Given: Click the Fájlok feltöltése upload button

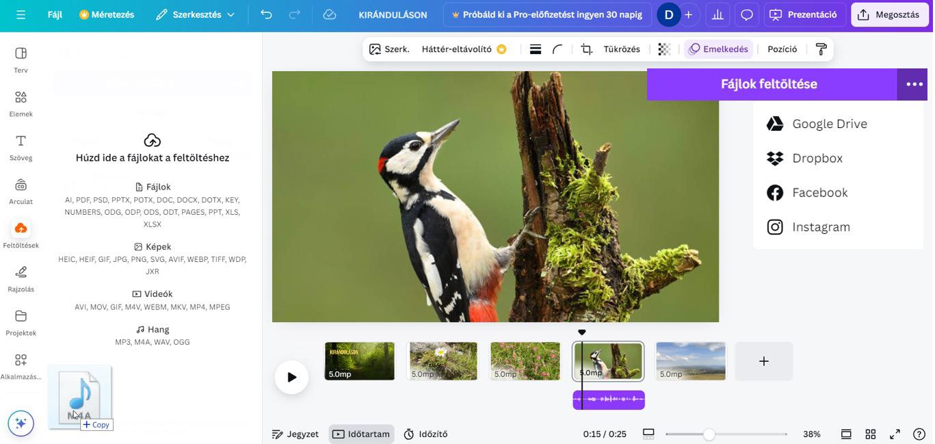Looking at the screenshot, I should click(772, 84).
